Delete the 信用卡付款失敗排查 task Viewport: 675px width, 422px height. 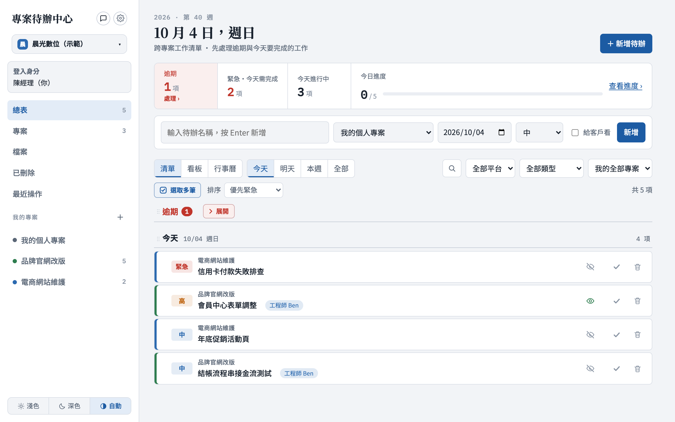point(637,267)
